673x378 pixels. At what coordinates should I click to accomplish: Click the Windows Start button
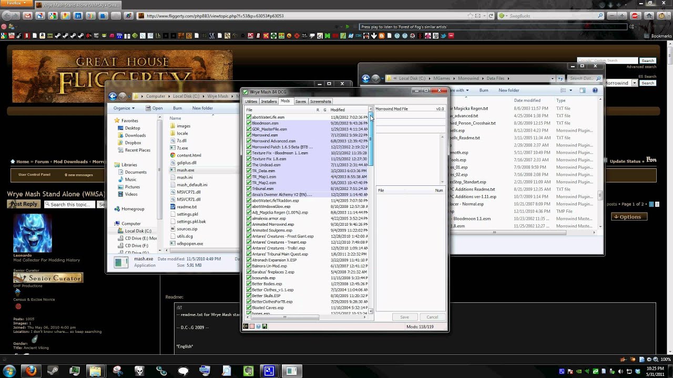9,371
